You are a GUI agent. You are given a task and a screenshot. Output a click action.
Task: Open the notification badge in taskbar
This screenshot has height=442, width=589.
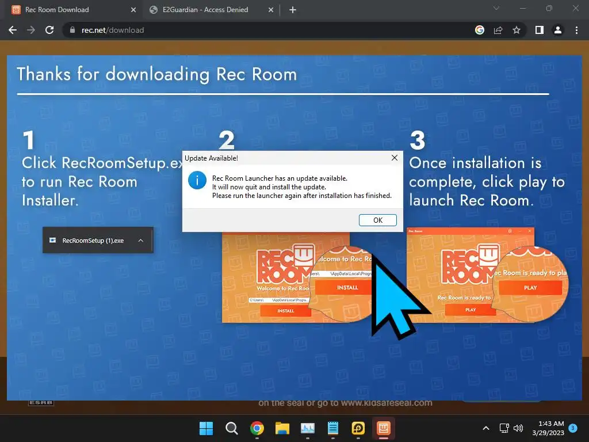point(573,428)
